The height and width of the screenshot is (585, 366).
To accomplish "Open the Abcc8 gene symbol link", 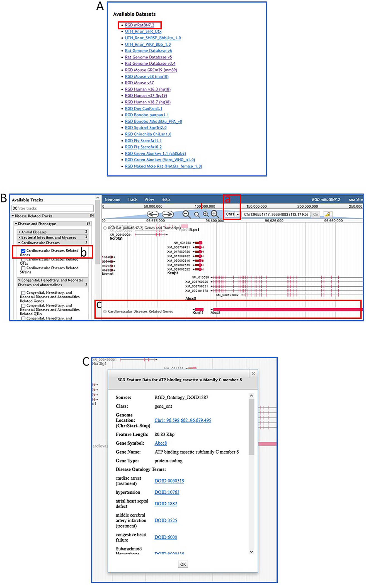I will (x=161, y=443).
